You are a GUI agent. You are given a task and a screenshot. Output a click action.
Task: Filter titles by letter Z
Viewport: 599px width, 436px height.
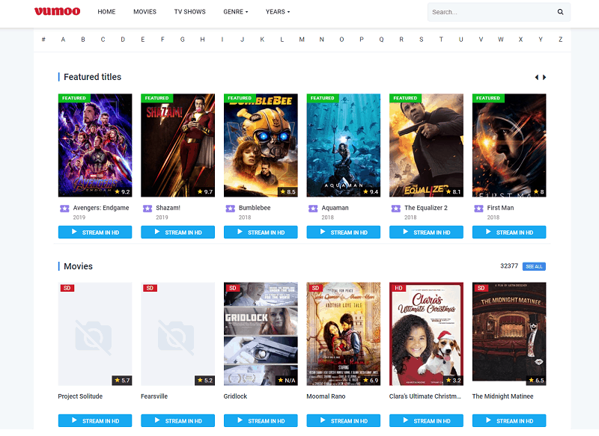pos(560,40)
